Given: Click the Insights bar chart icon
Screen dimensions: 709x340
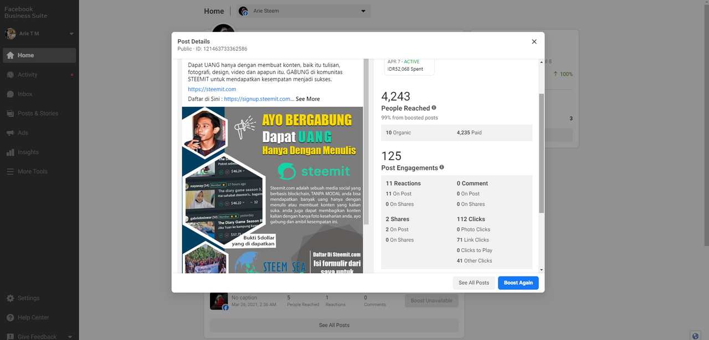Looking at the screenshot, I should pos(10,152).
